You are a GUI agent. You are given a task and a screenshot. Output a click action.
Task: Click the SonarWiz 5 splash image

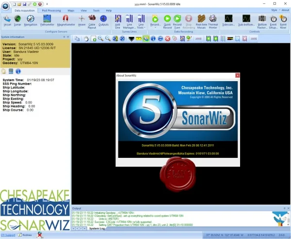click(178, 111)
